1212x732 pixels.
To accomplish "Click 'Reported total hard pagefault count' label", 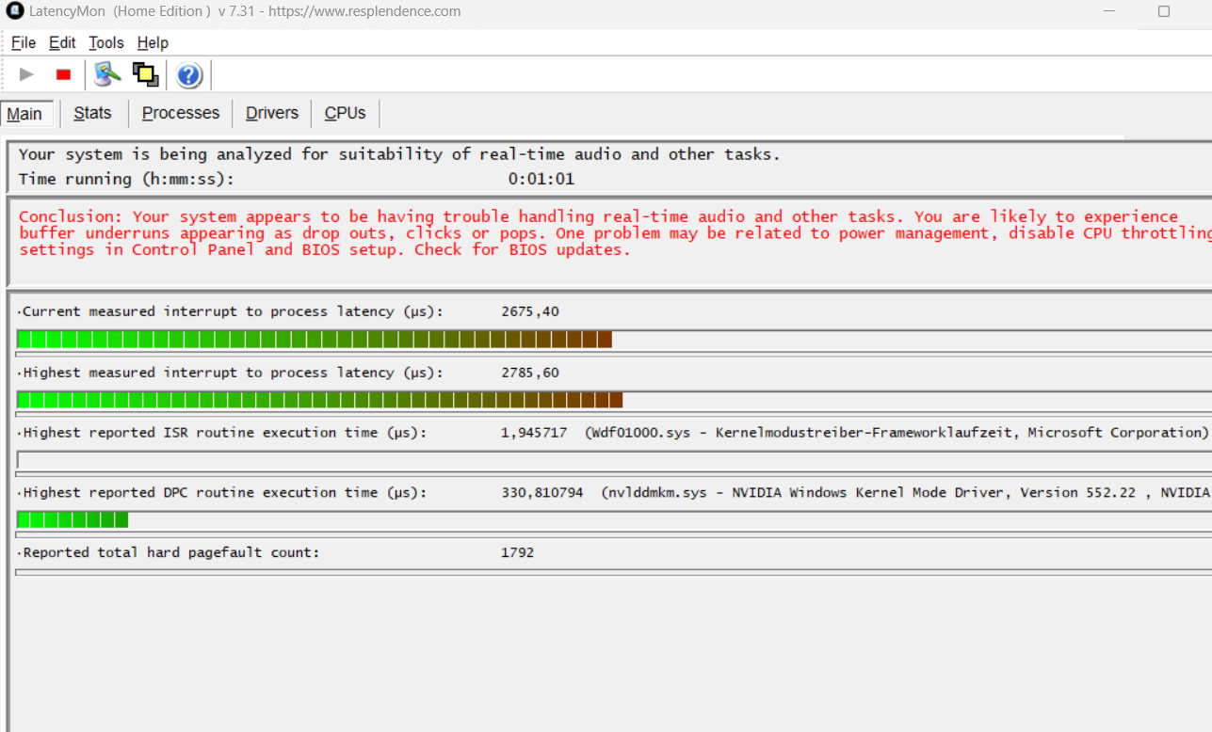I will (171, 552).
